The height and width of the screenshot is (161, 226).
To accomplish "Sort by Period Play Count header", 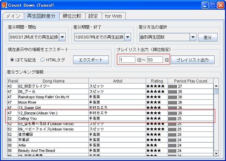I will 191,81.
